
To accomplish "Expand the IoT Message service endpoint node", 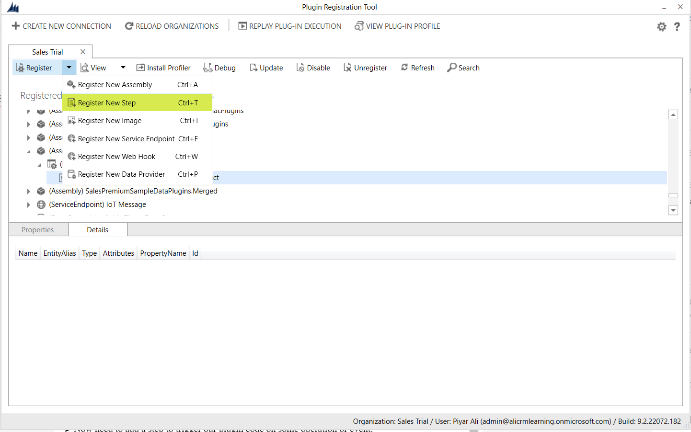I will [28, 205].
